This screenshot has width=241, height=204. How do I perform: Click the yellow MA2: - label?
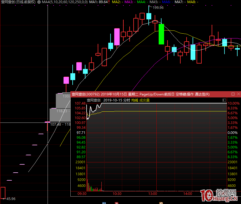click(x=117, y=2)
